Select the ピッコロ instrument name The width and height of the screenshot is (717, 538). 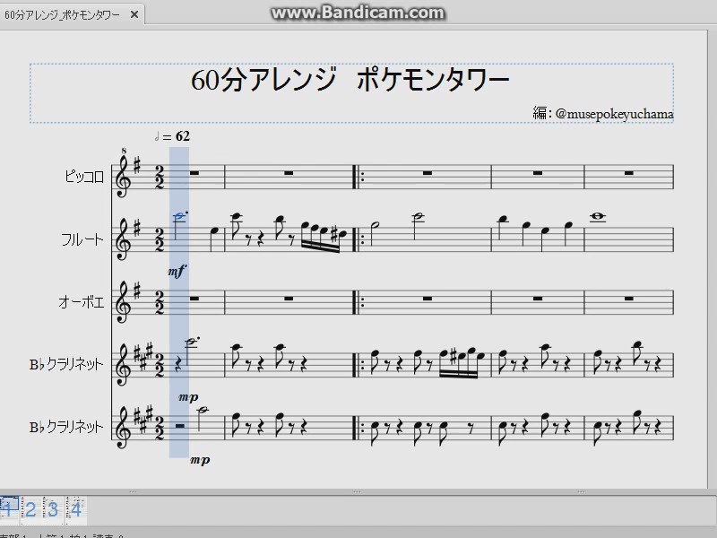(84, 177)
